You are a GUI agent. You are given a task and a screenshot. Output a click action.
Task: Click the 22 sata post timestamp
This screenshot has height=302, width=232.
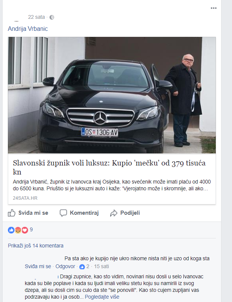tap(36, 17)
